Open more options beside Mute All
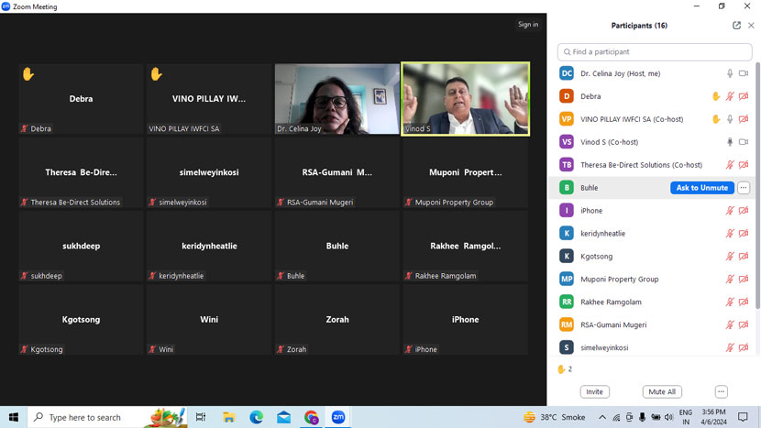The height and width of the screenshot is (428, 761). (721, 391)
